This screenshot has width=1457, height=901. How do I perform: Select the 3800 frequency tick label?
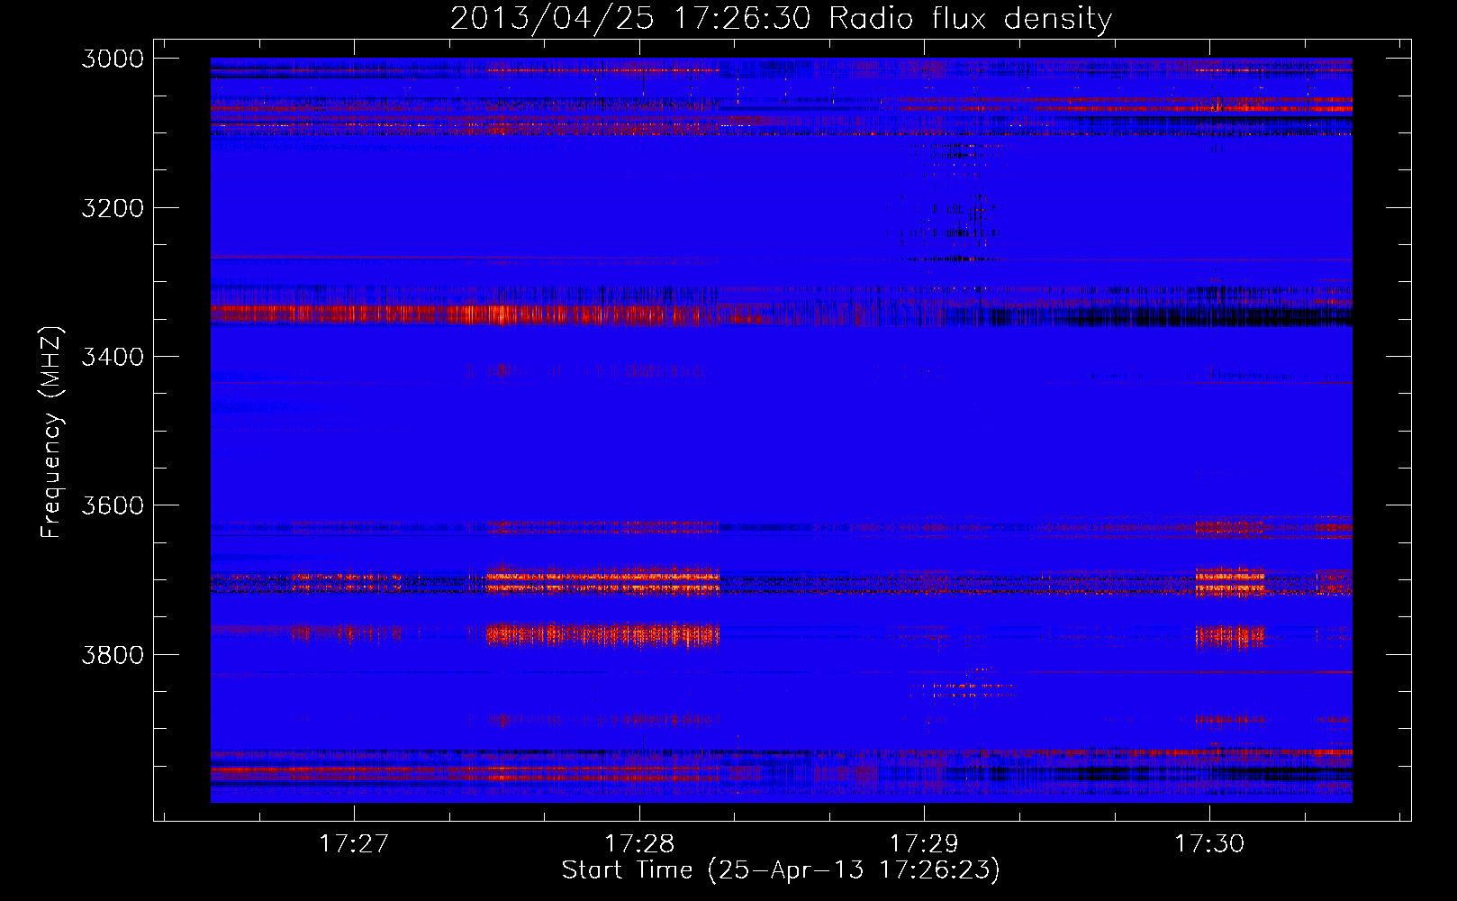113,654
